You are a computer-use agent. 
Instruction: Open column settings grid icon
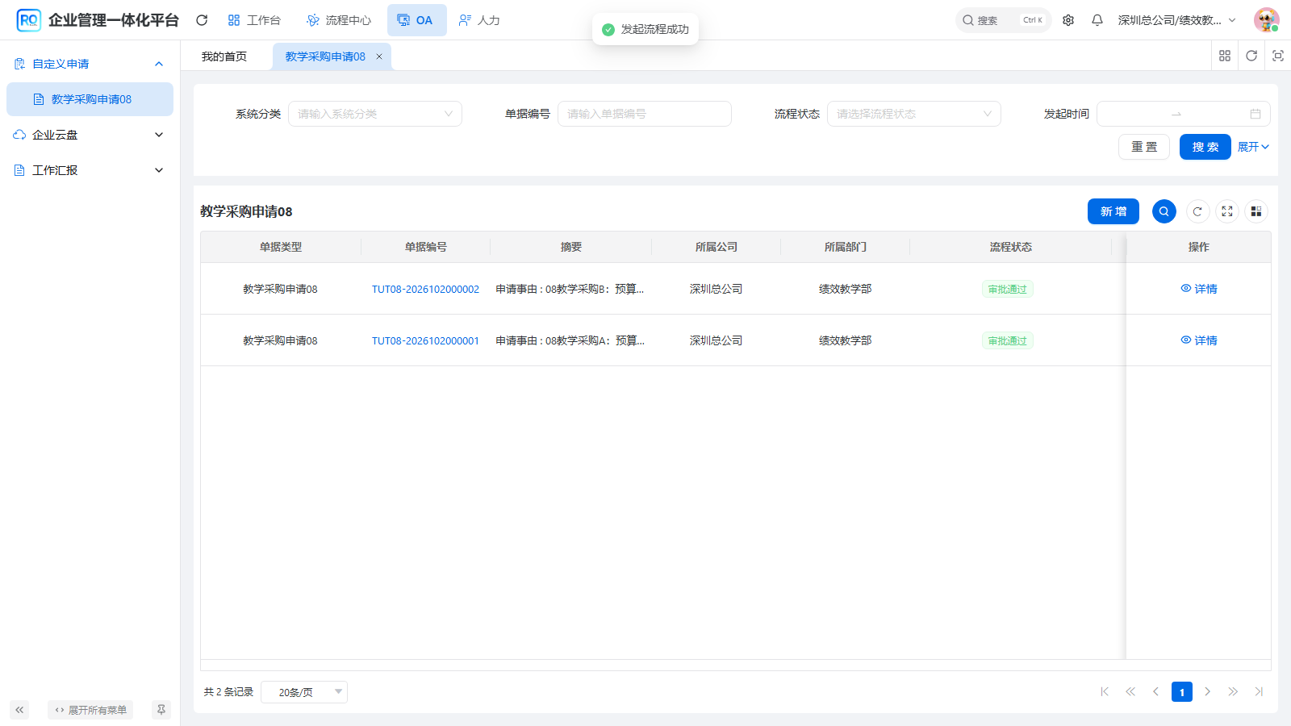pyautogui.click(x=1256, y=211)
